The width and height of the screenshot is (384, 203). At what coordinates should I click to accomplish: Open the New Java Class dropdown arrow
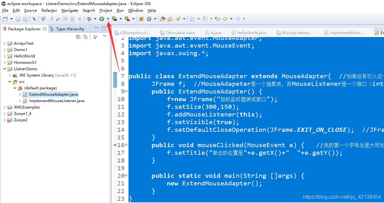[x=155, y=19]
